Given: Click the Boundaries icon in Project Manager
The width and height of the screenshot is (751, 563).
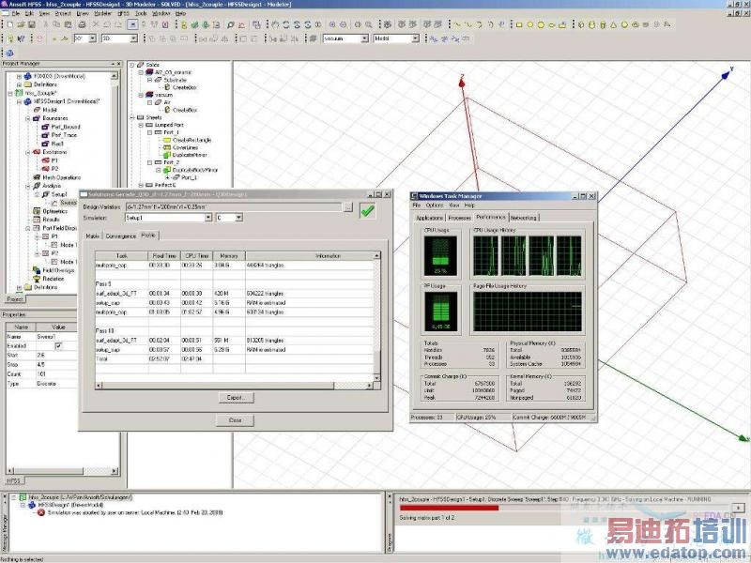Looking at the screenshot, I should (x=37, y=118).
